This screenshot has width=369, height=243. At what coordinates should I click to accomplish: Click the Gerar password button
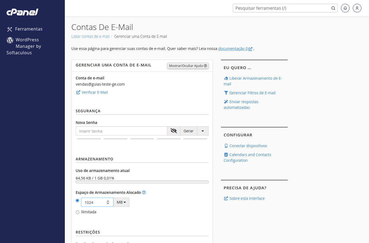(x=189, y=131)
